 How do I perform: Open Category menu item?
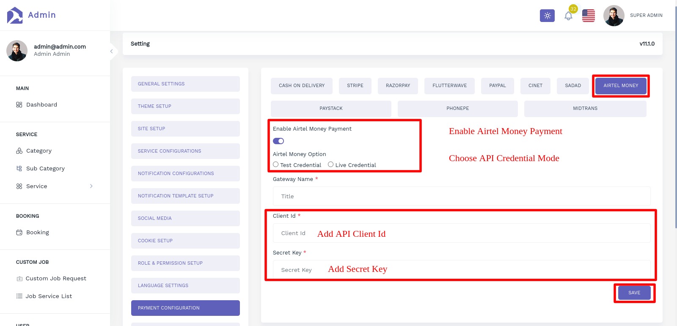(x=39, y=151)
